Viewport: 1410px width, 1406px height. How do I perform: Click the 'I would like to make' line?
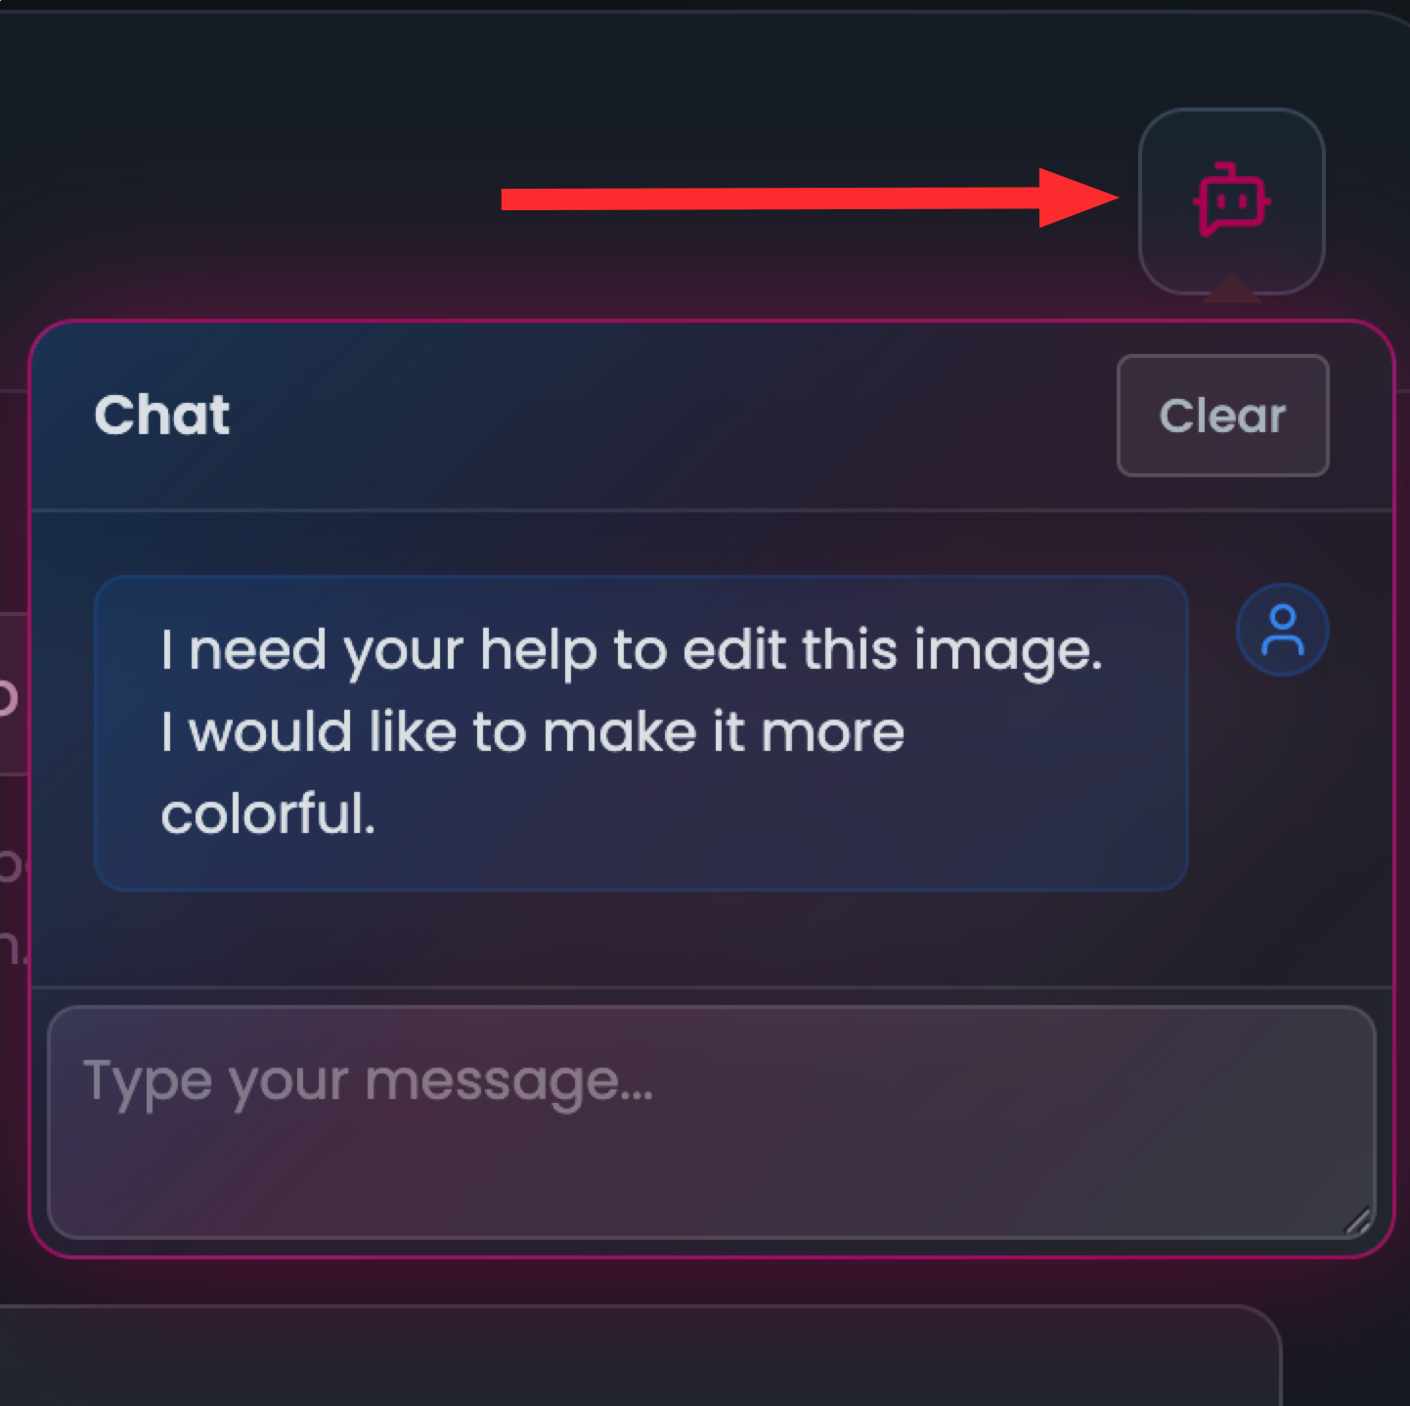tap(532, 732)
